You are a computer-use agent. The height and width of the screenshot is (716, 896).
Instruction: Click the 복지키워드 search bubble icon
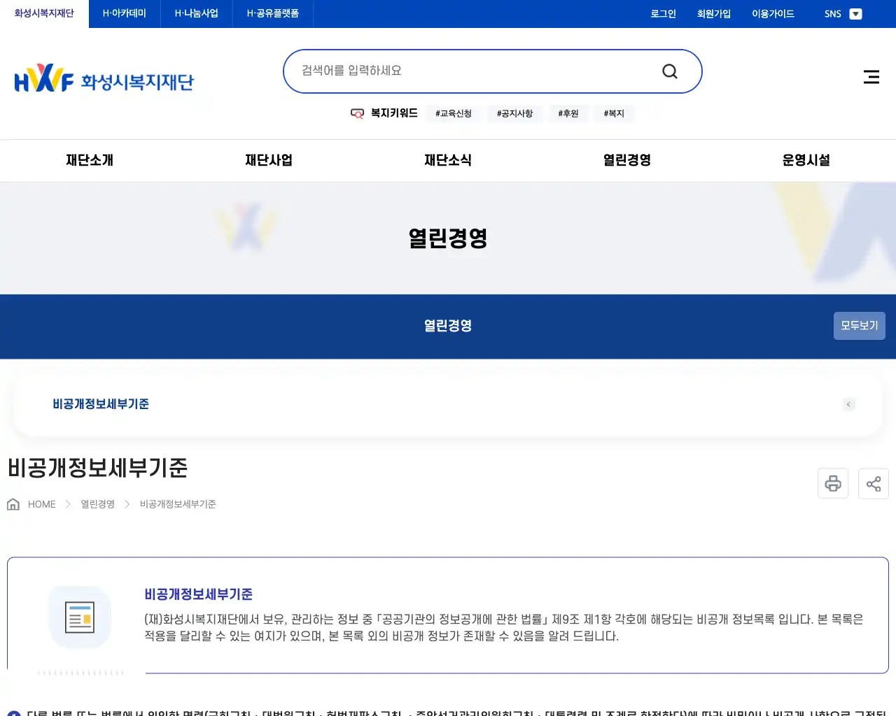[358, 113]
